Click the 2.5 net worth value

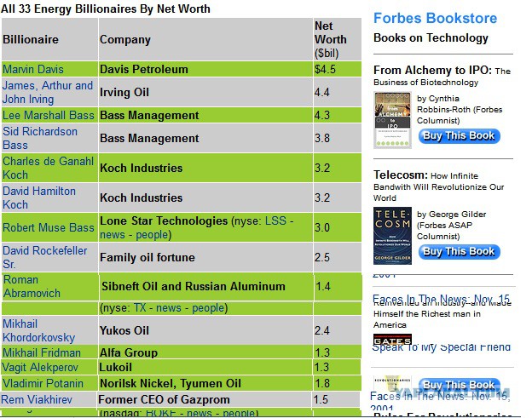click(x=322, y=257)
